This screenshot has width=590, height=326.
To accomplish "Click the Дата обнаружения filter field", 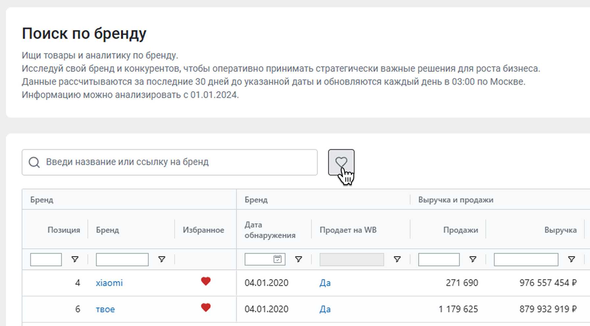I will (265, 259).
